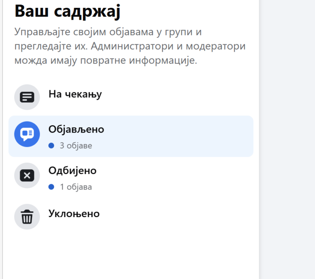Select the "Објављено" menu item label

point(76,129)
